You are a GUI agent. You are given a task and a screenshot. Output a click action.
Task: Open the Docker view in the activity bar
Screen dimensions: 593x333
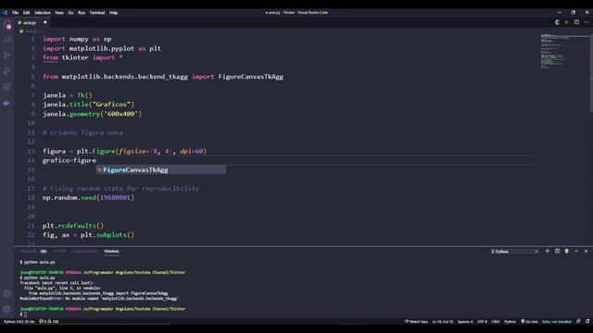7,103
